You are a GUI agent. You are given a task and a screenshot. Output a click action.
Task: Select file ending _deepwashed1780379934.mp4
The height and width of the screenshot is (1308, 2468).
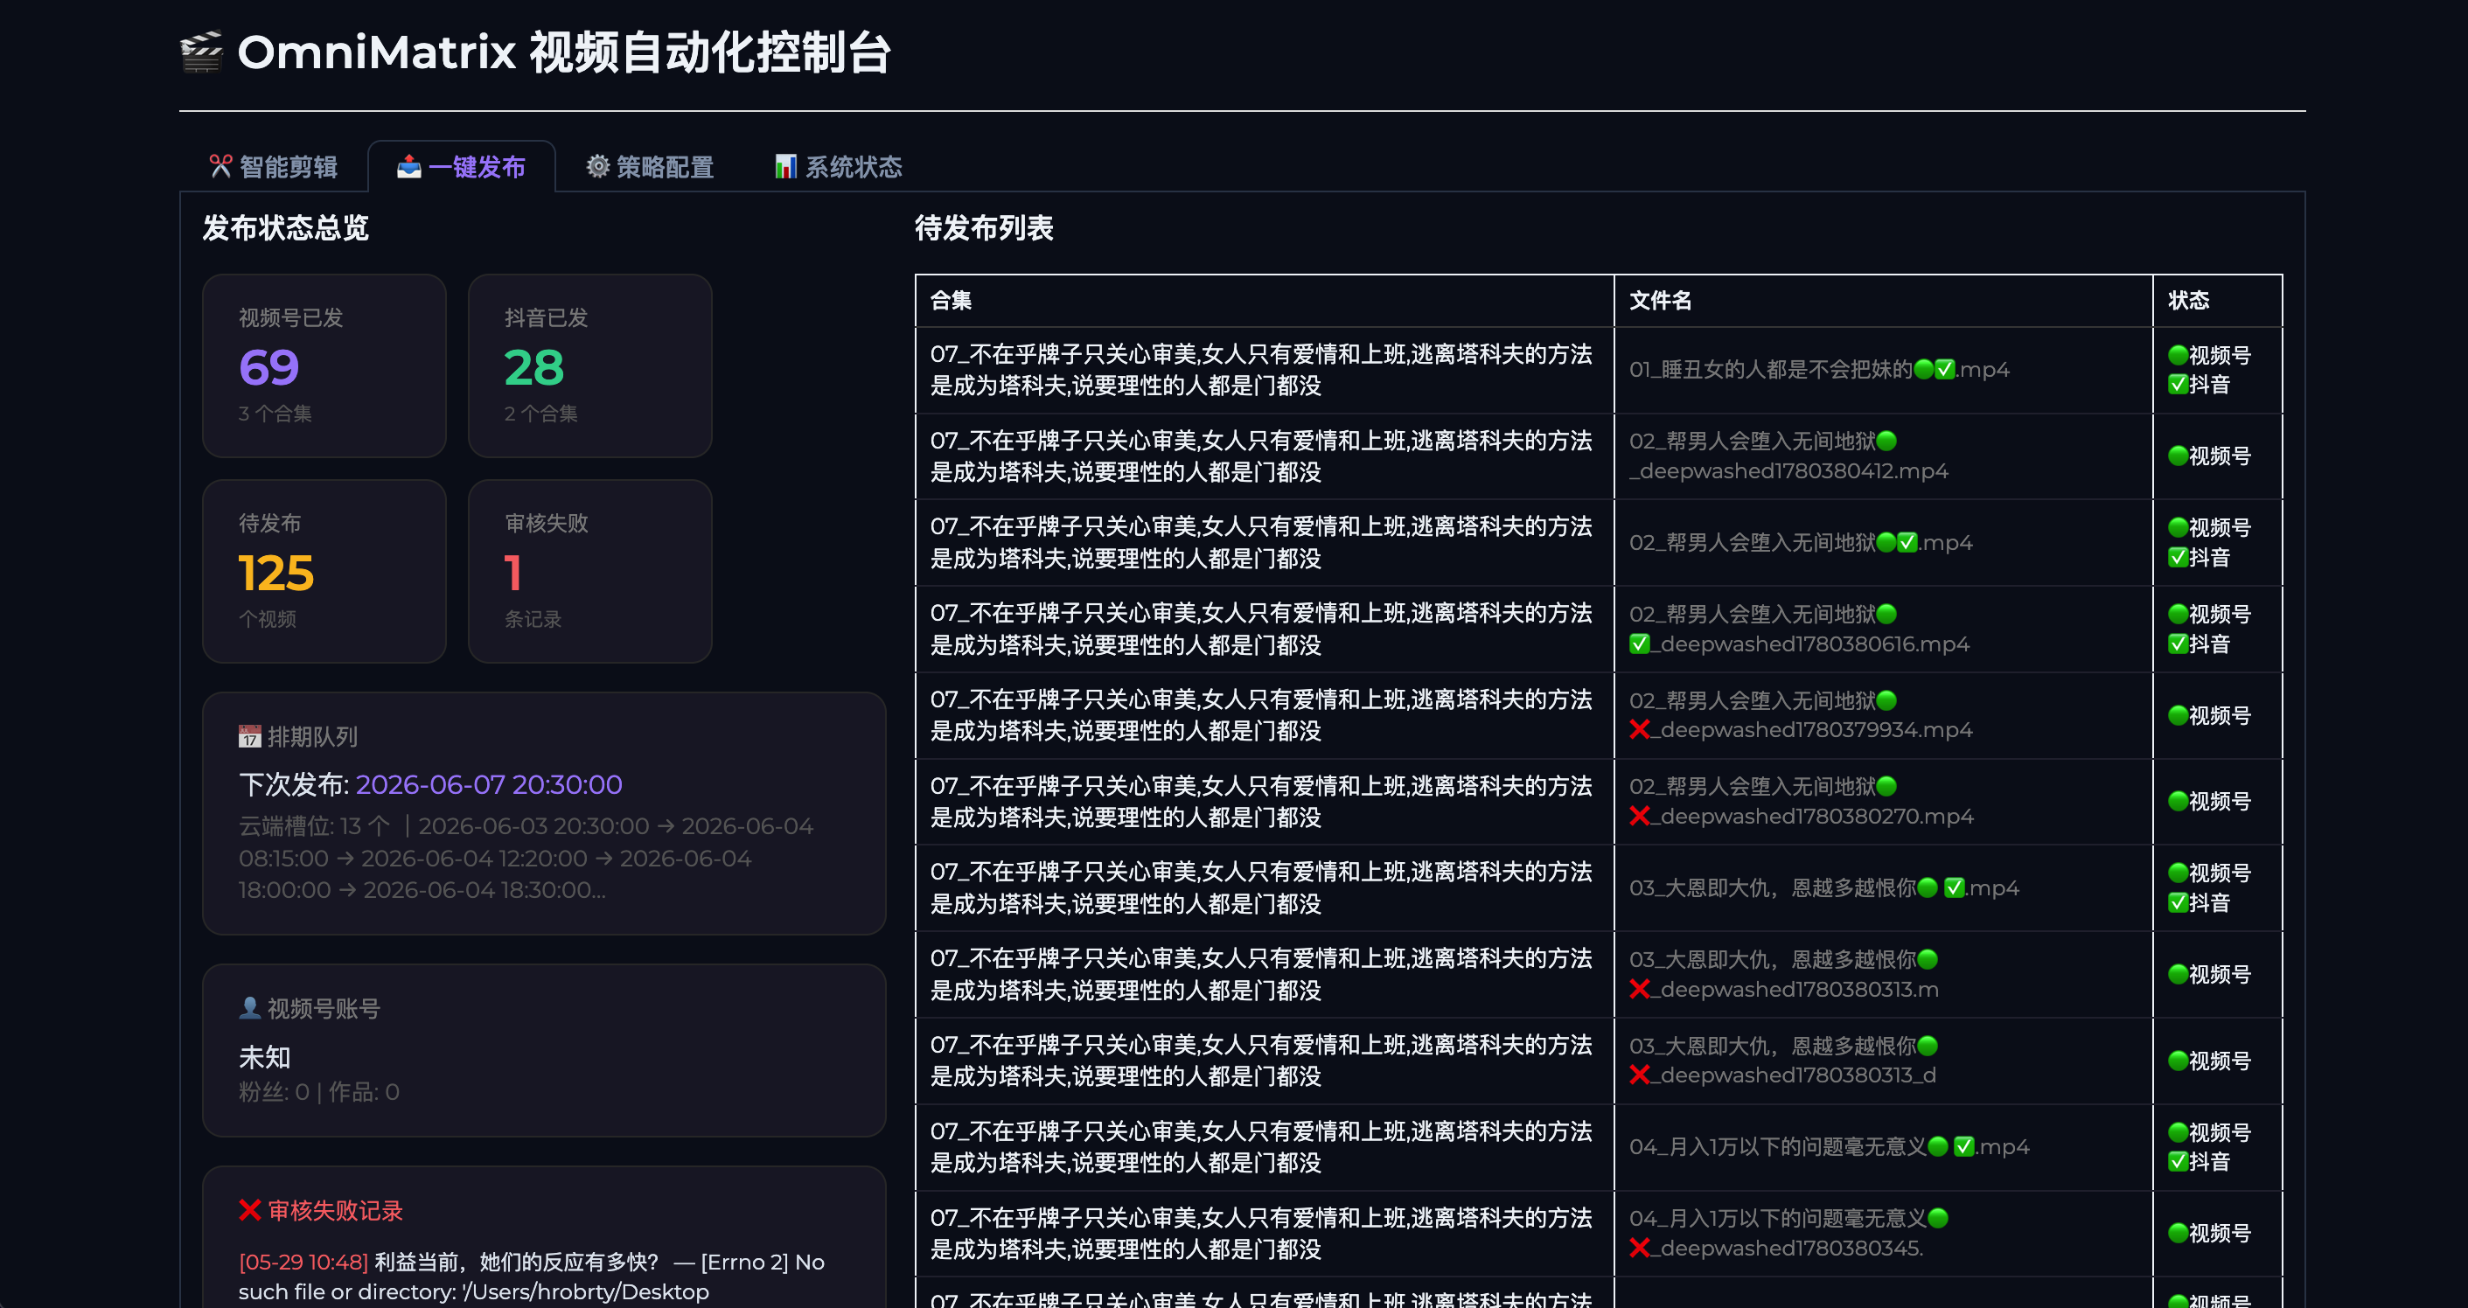(1802, 715)
